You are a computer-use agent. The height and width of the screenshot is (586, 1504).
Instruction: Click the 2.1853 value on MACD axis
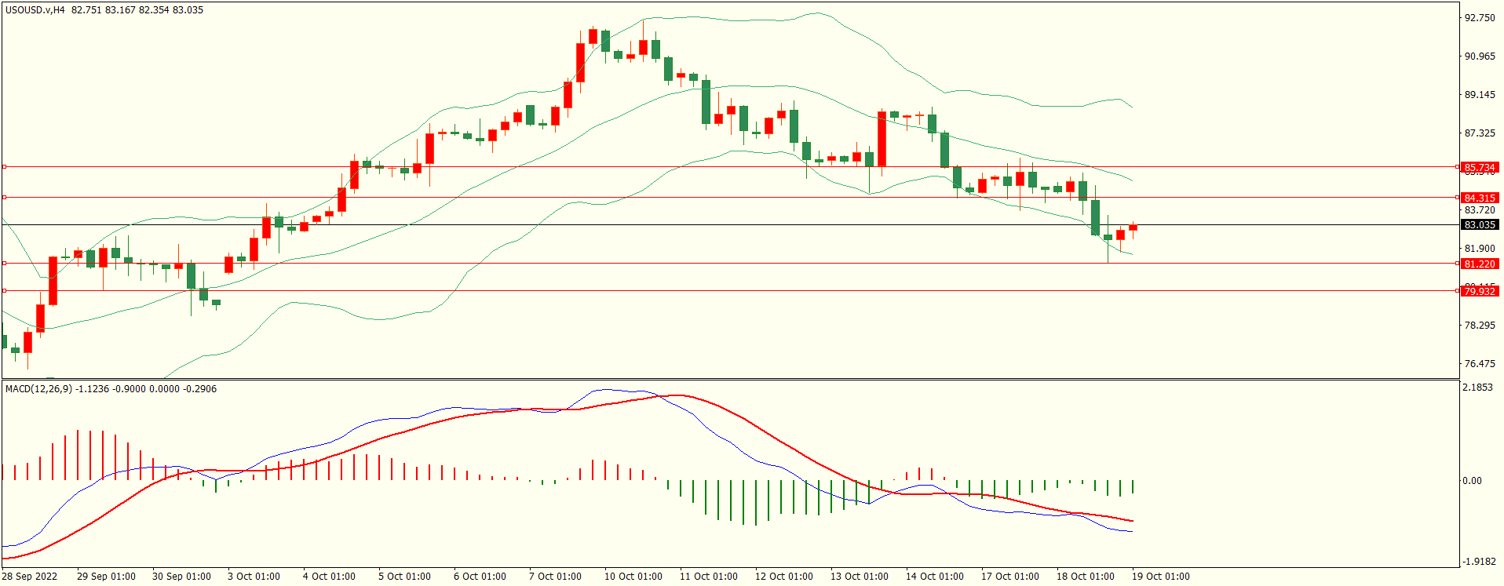[1478, 388]
